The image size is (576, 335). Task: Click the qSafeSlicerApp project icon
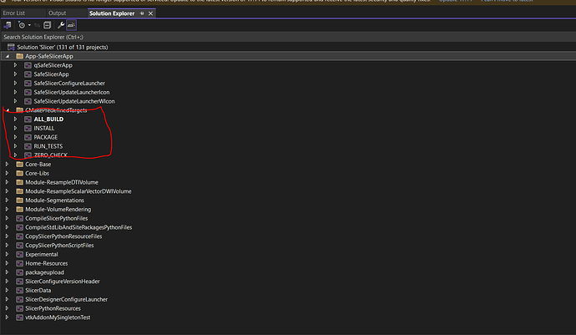tap(28, 65)
